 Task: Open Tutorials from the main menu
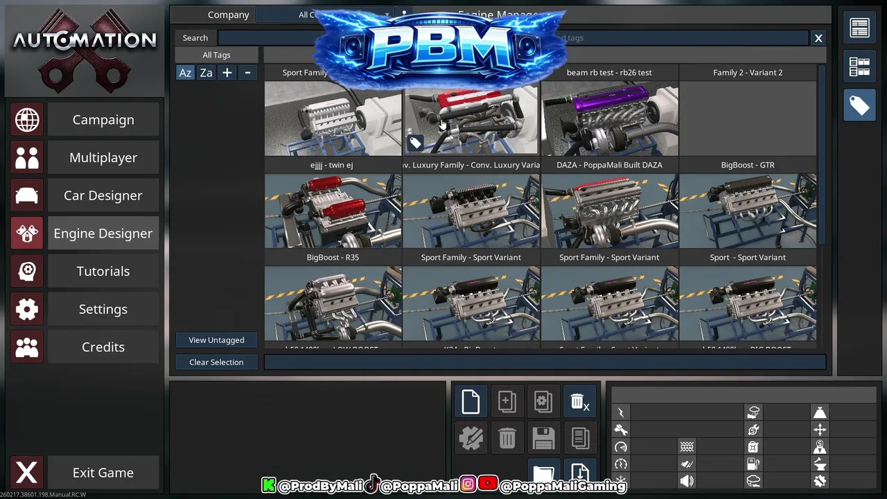click(x=103, y=271)
